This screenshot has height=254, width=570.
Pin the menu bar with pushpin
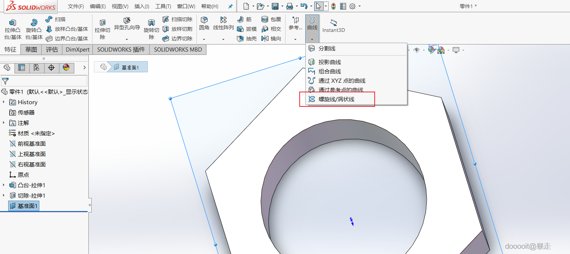coord(230,6)
